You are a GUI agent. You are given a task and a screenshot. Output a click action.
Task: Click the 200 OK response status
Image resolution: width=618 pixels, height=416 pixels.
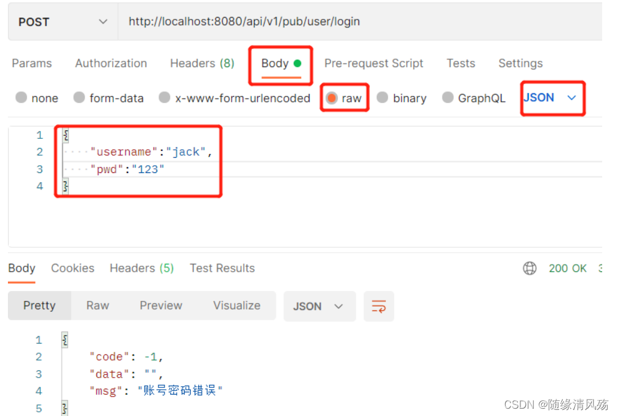(x=567, y=268)
